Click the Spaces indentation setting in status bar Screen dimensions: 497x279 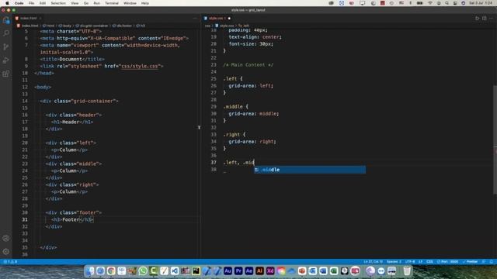[394, 262]
